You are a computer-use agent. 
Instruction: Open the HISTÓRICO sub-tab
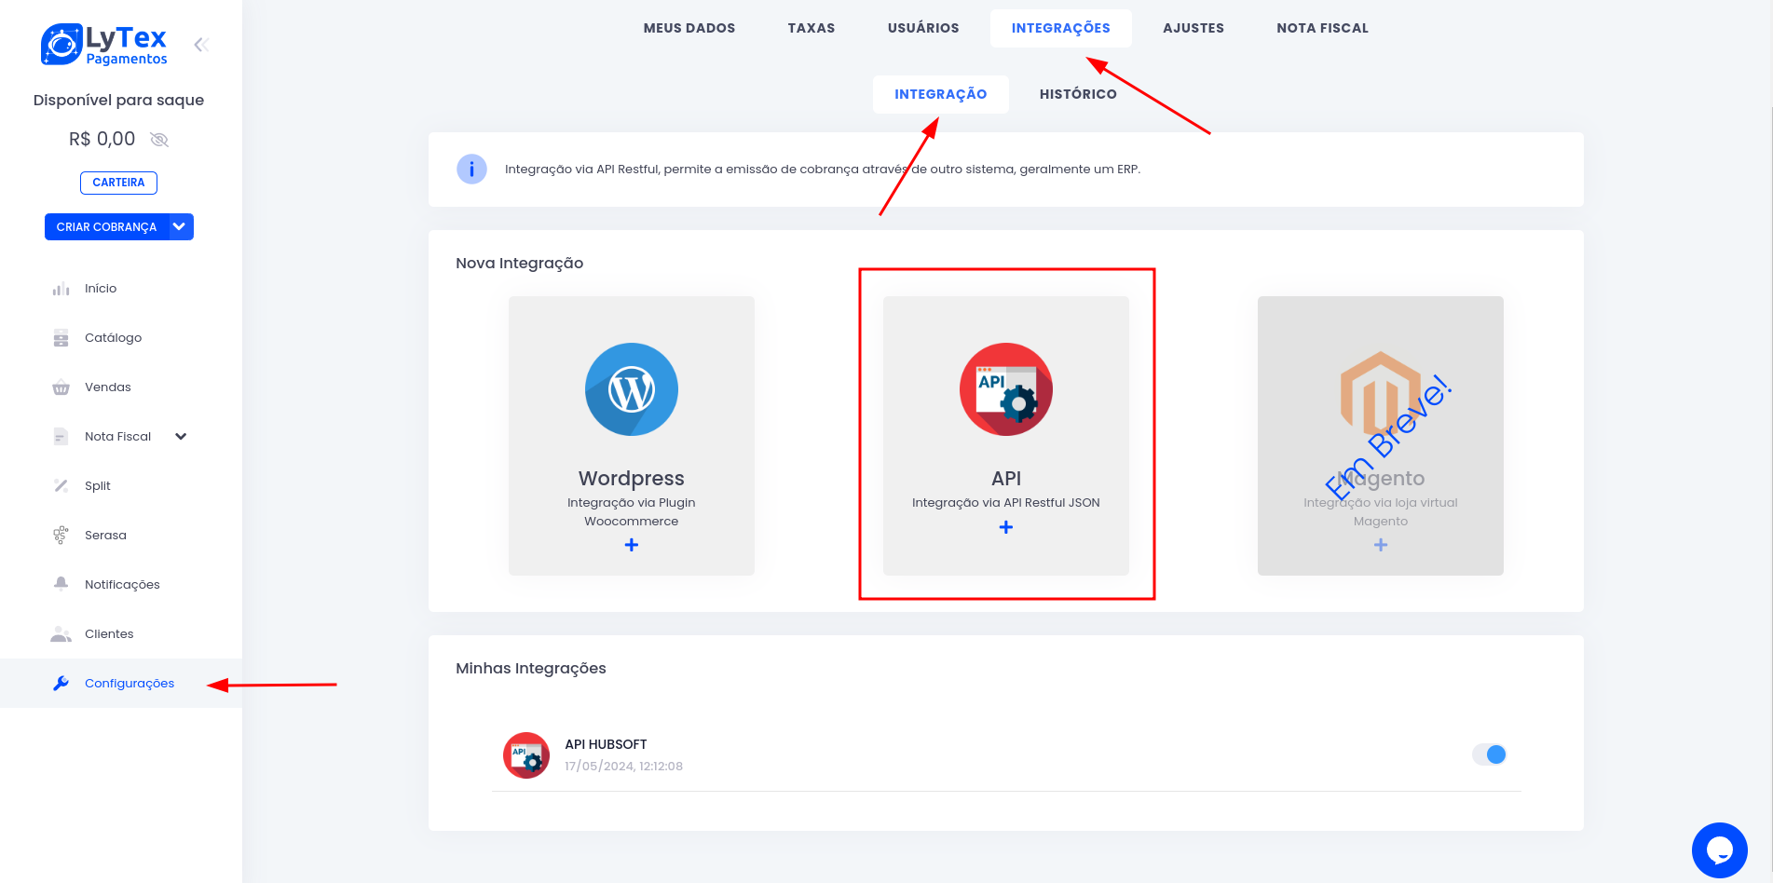1078,94
